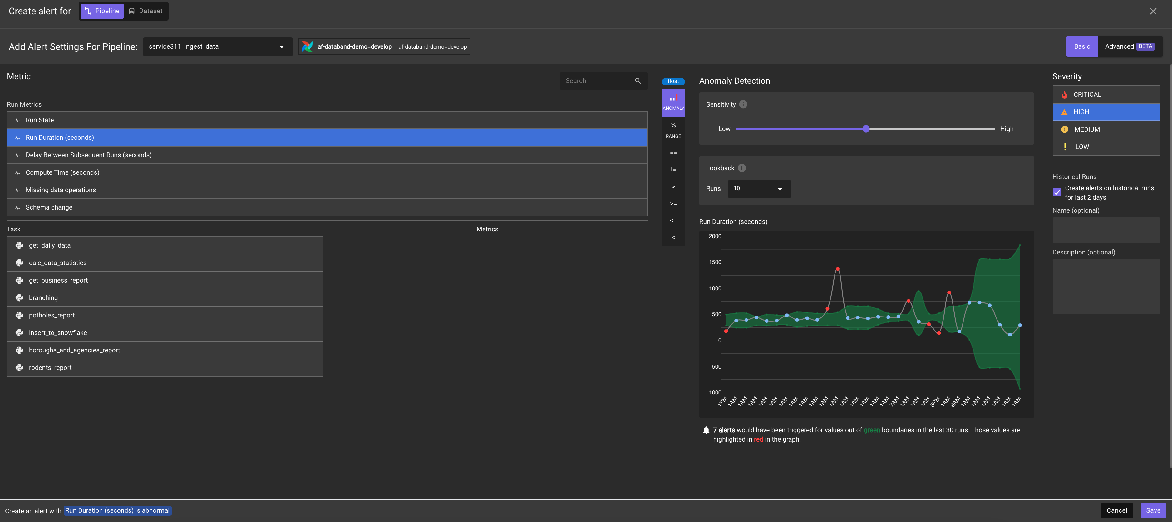Screen dimensions: 1172x522
Task: Switch to Advanced BETA mode
Action: pyautogui.click(x=1129, y=46)
